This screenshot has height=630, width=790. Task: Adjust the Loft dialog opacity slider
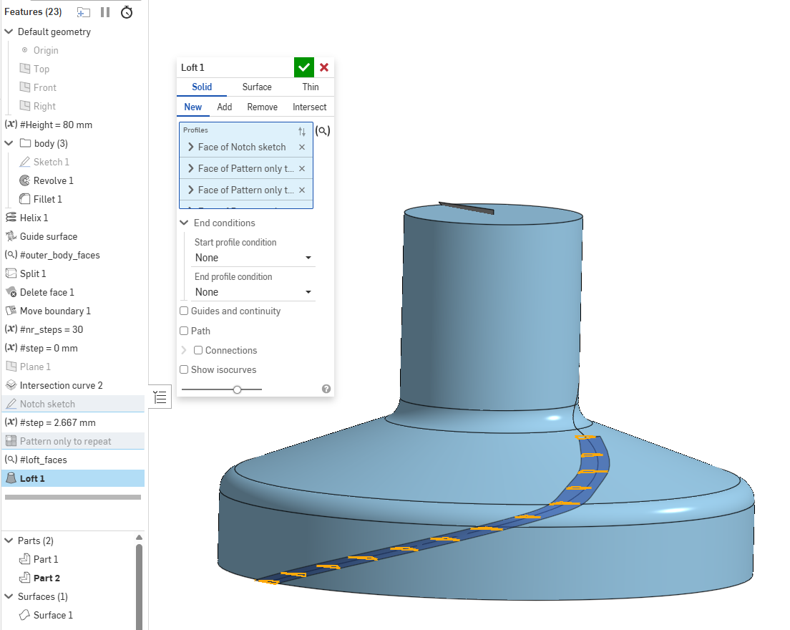pos(237,389)
